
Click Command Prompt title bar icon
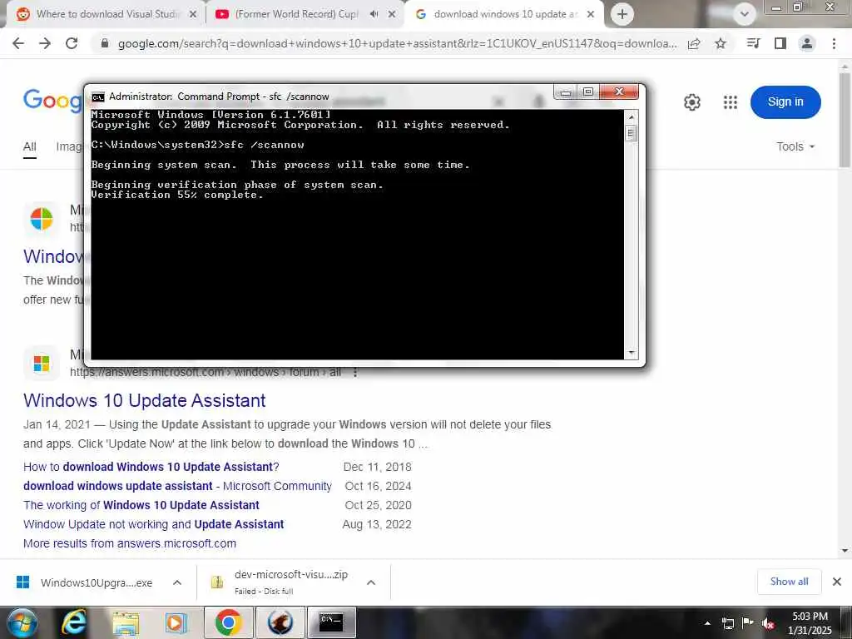[98, 97]
